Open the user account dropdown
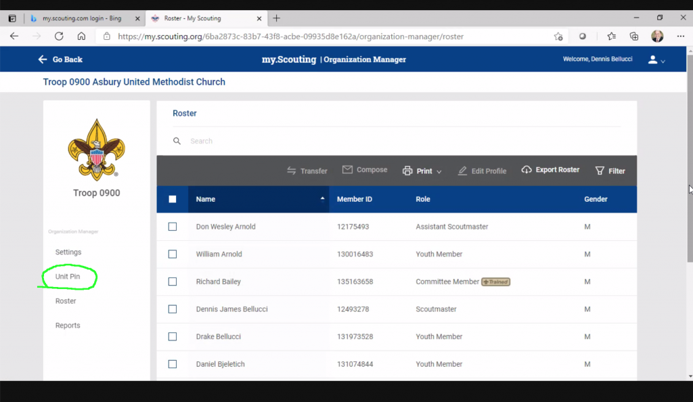 point(656,60)
